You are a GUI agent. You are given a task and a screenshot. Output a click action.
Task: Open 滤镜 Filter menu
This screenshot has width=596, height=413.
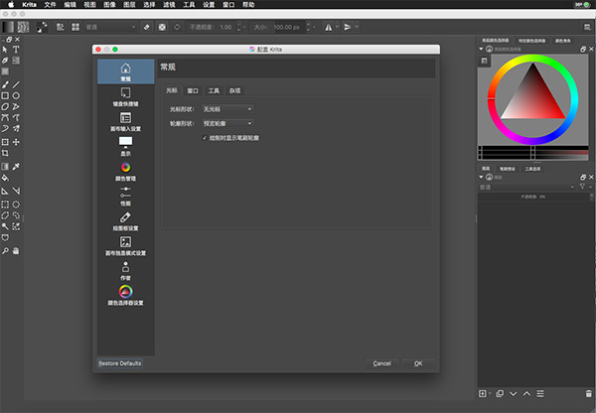(x=169, y=5)
